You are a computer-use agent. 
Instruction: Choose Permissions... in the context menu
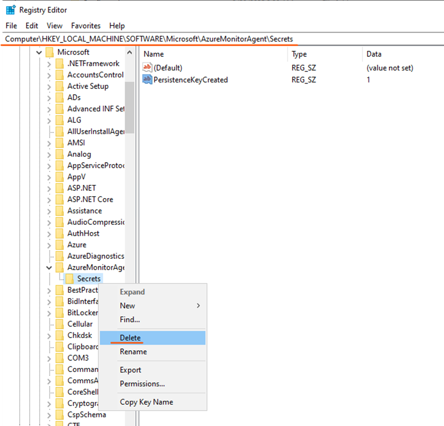coord(153,384)
